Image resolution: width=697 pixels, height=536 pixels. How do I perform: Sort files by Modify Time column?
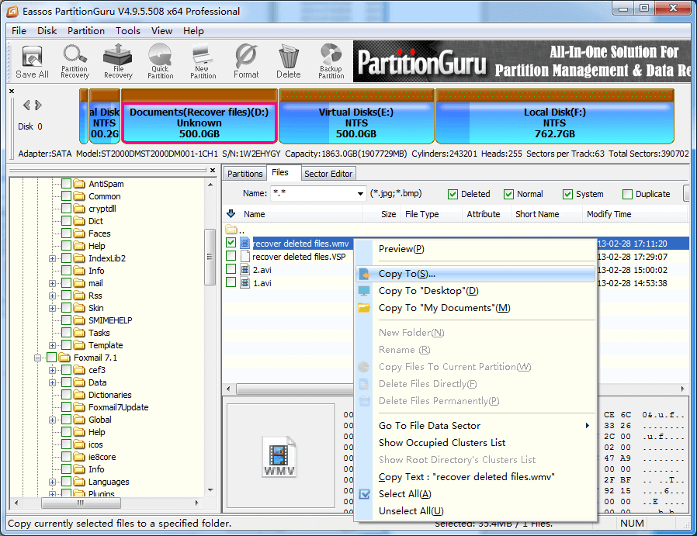(609, 214)
